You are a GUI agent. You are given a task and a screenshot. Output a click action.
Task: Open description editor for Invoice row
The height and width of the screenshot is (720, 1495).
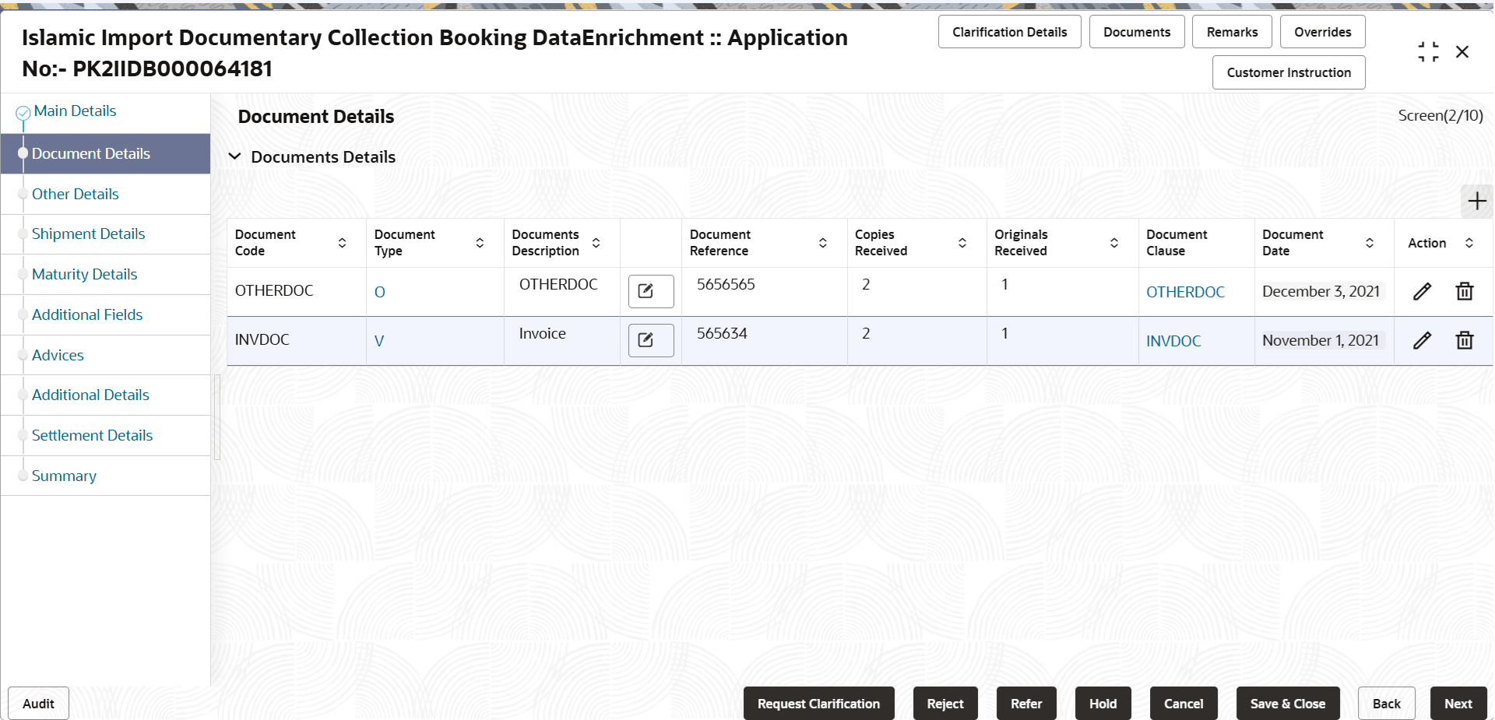pos(650,341)
